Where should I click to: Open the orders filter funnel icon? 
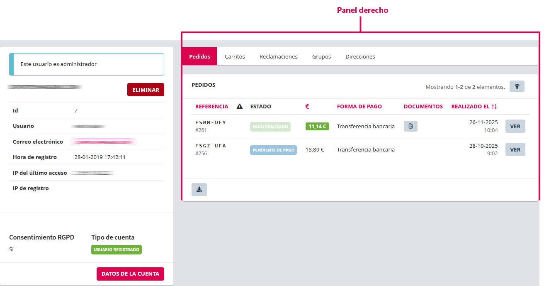(517, 86)
